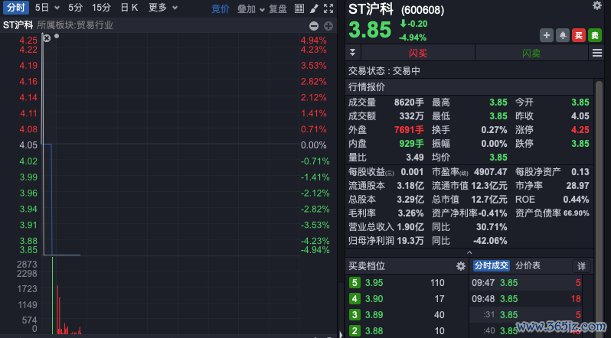The width and height of the screenshot is (611, 338).
Task: Click the 行情报价 section header
Action: coord(469,87)
